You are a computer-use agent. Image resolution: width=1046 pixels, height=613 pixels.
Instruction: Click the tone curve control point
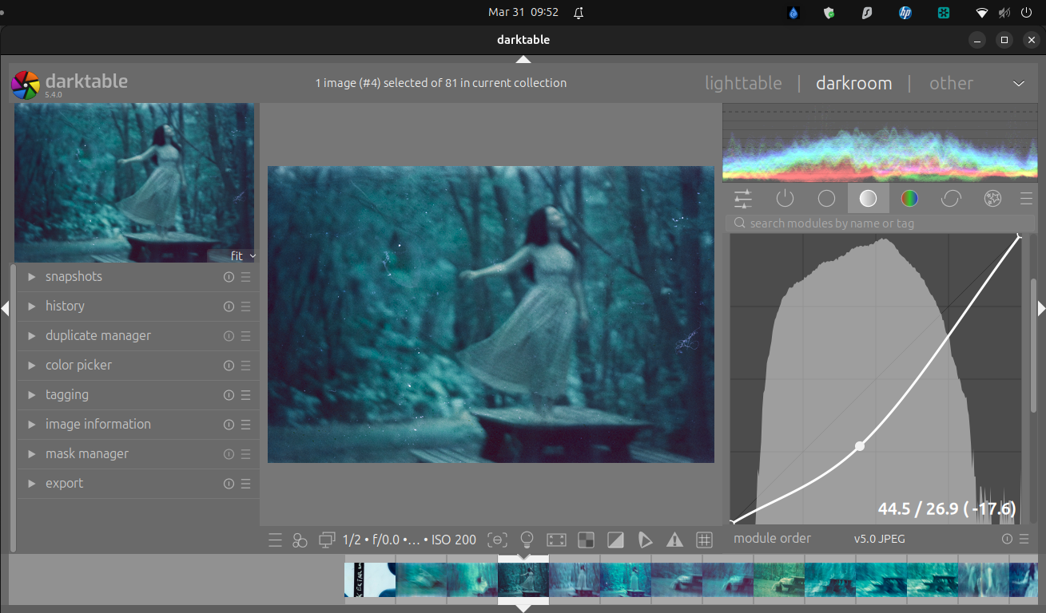(860, 446)
